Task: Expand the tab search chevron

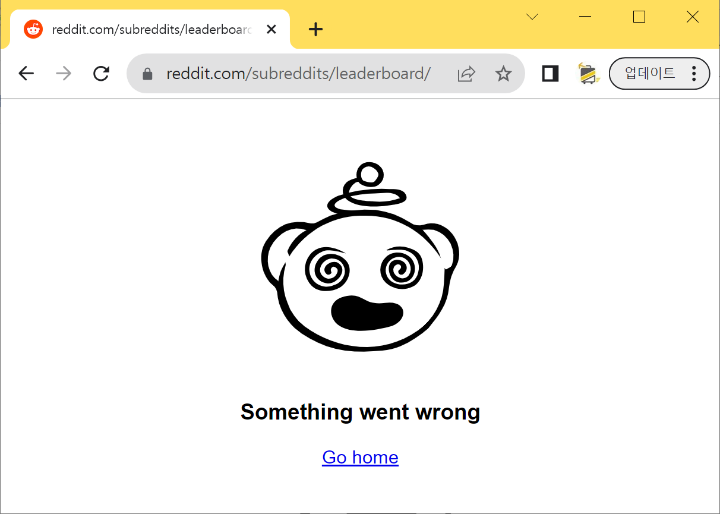Action: point(533,17)
